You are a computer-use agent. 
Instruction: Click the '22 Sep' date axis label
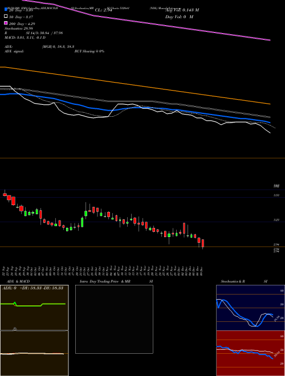coord(5,271)
